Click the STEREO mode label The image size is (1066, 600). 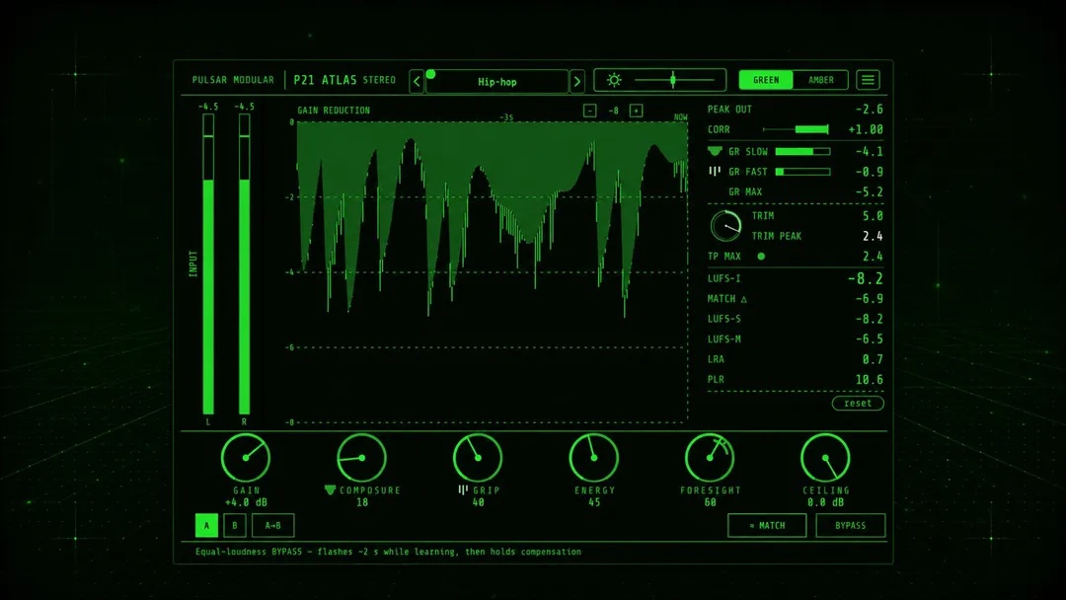[379, 80]
